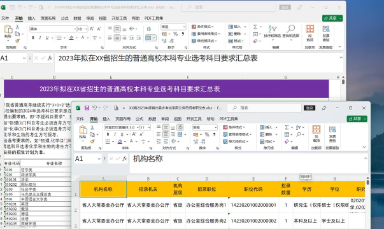Click Increase Indent in front Excel window
Image resolution: width=384 pixels, height=229 pixels.
click(166, 141)
